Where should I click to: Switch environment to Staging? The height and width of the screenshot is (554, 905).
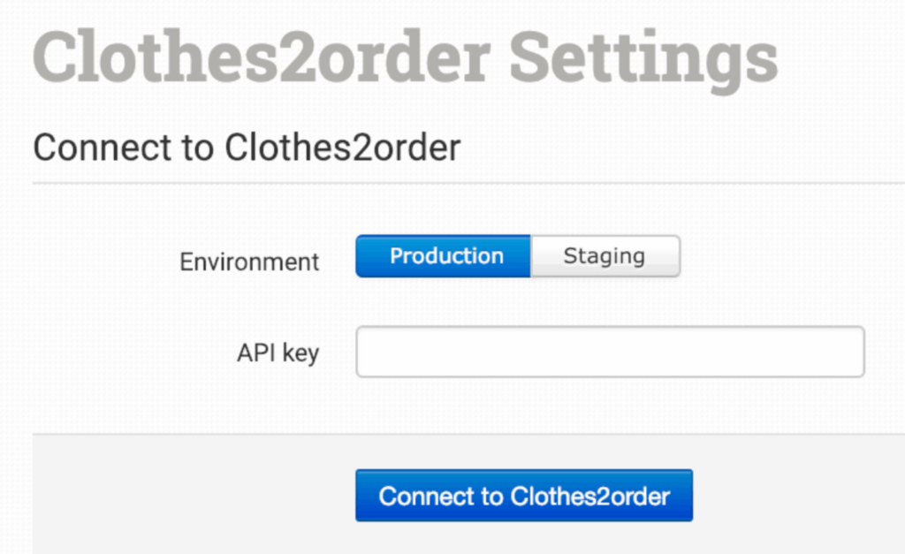click(605, 256)
